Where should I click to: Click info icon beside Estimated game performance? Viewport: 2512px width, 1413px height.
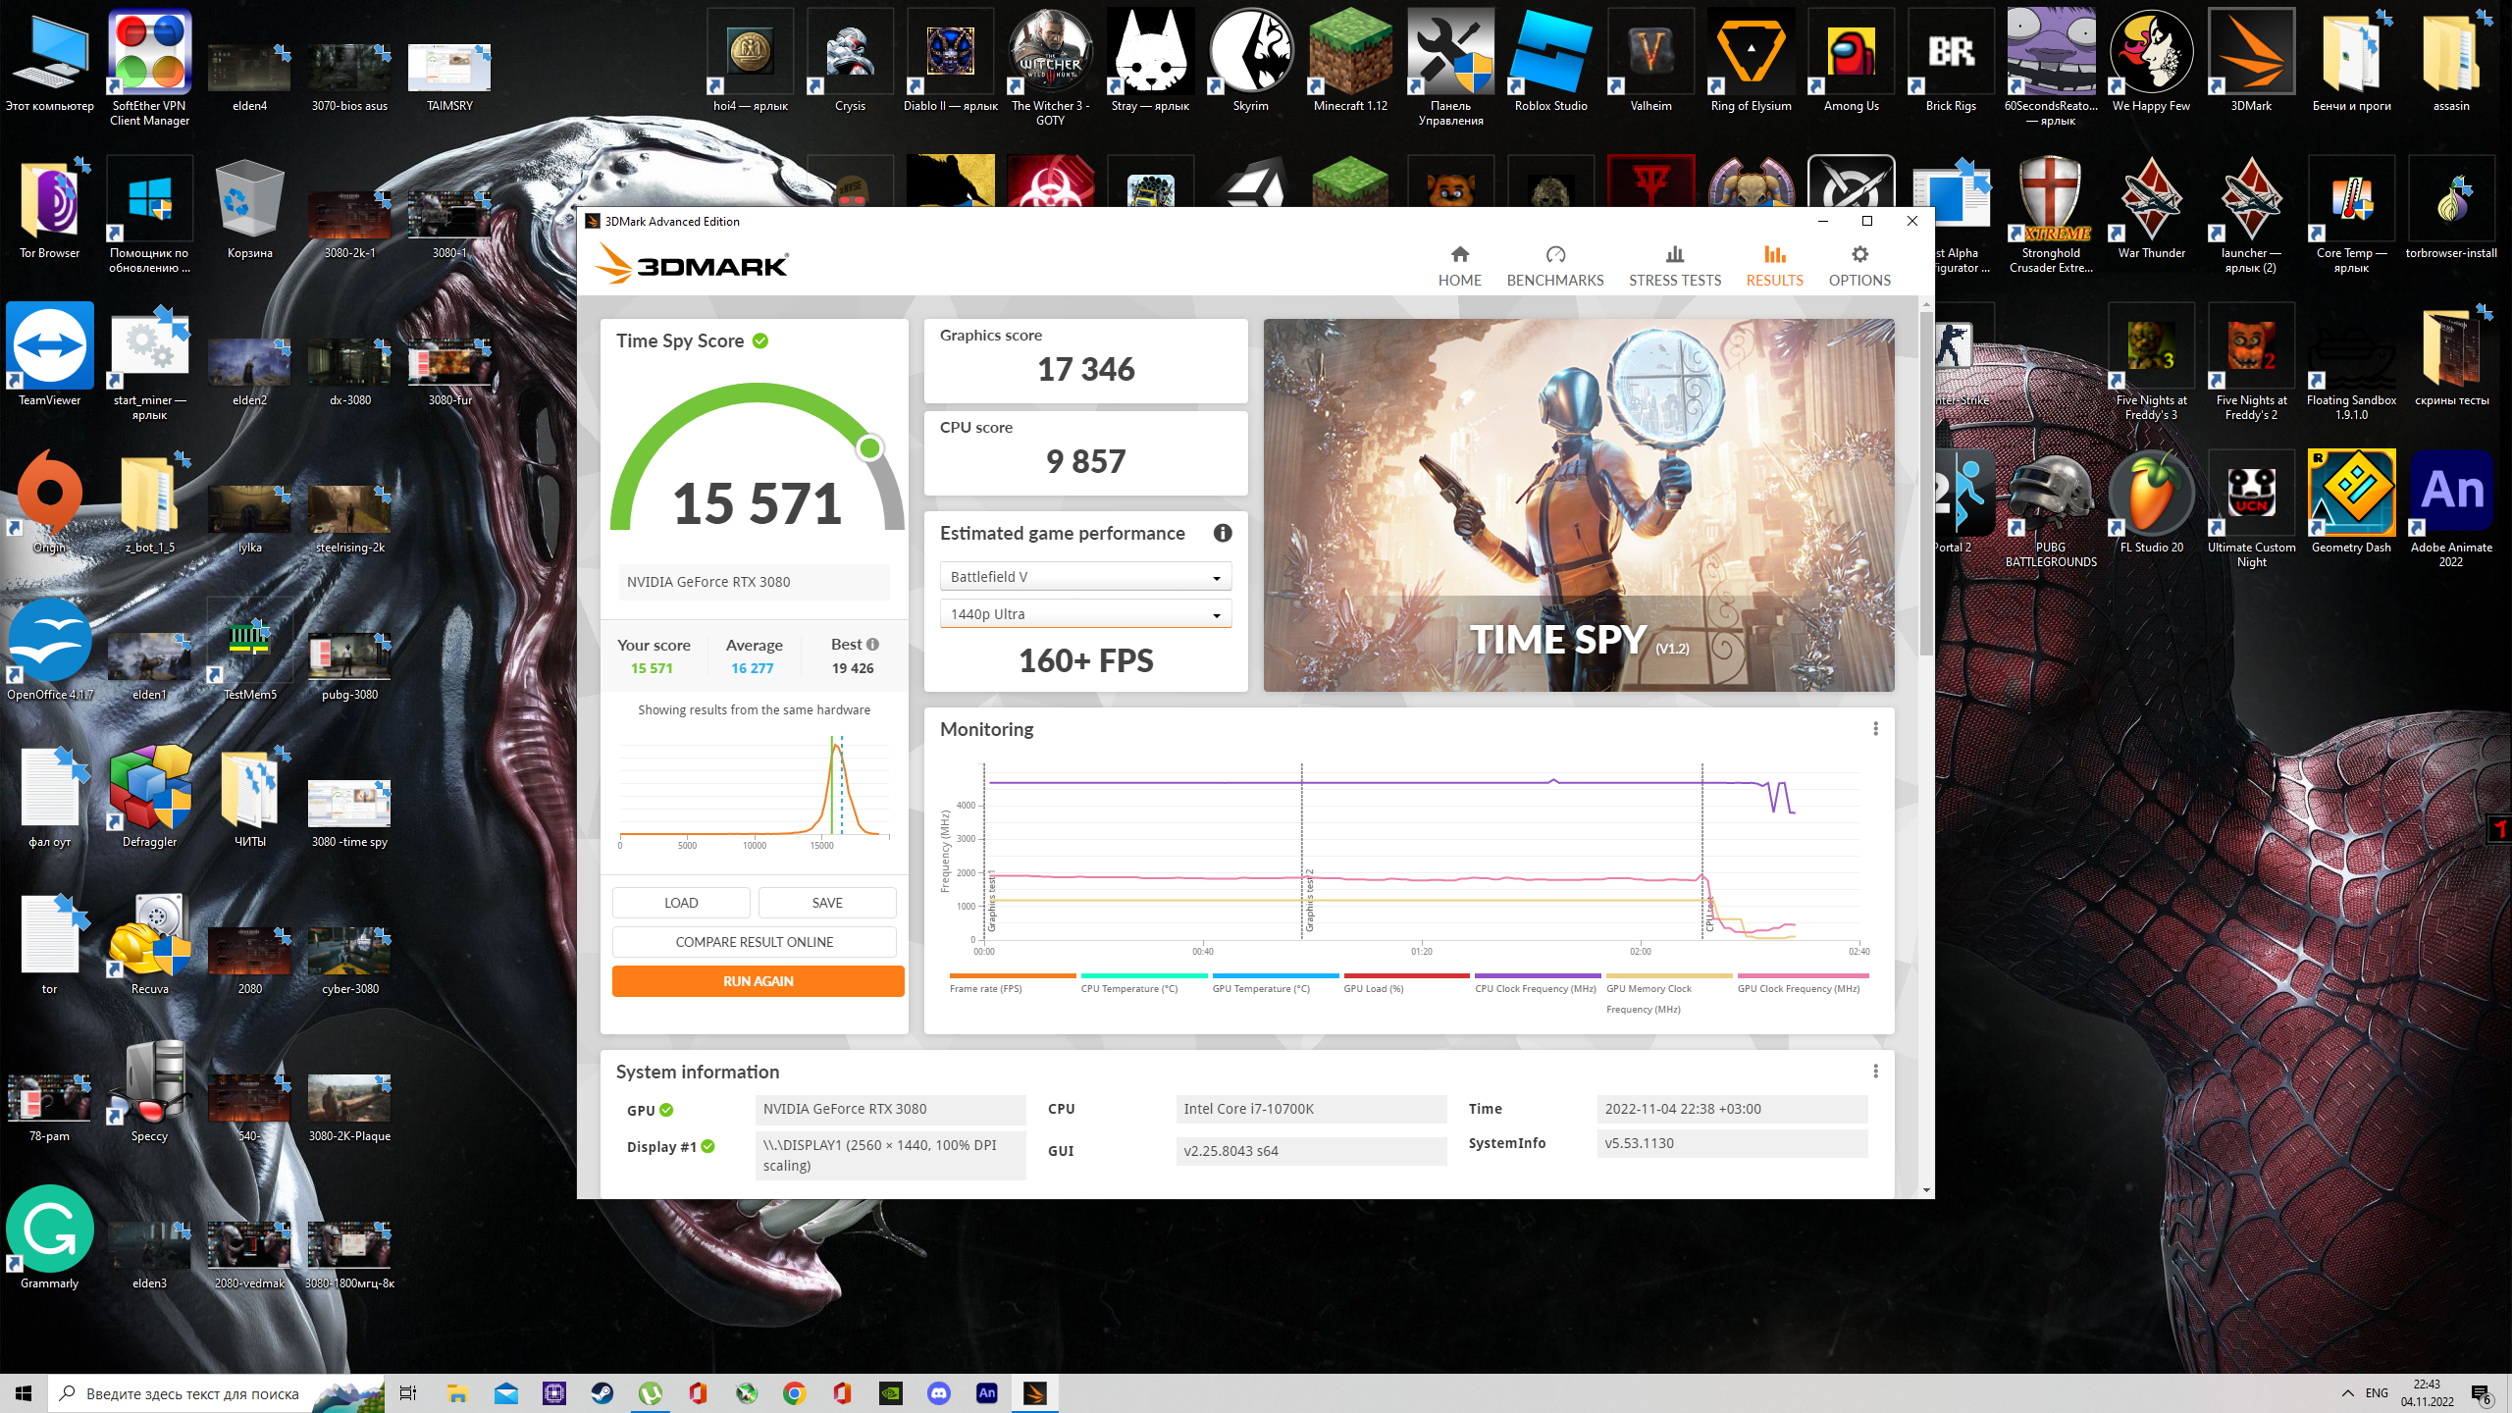[x=1222, y=533]
